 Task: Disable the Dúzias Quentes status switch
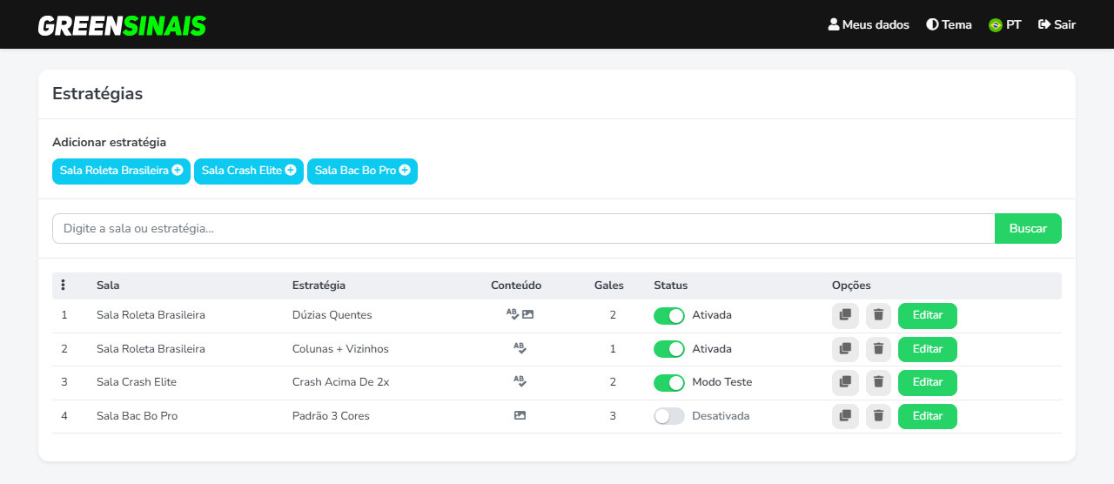669,315
